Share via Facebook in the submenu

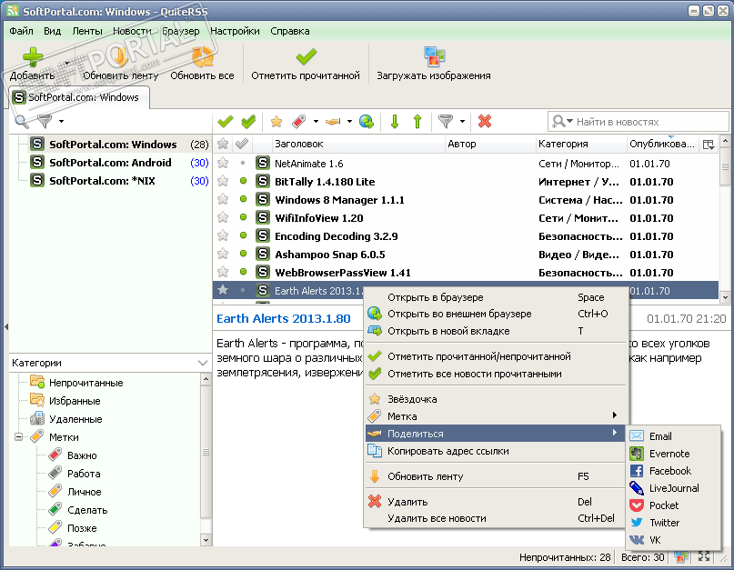point(673,471)
